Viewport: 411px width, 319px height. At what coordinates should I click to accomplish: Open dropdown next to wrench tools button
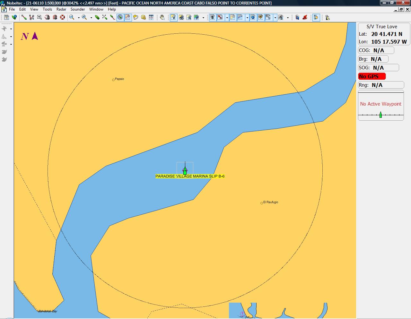275,18
